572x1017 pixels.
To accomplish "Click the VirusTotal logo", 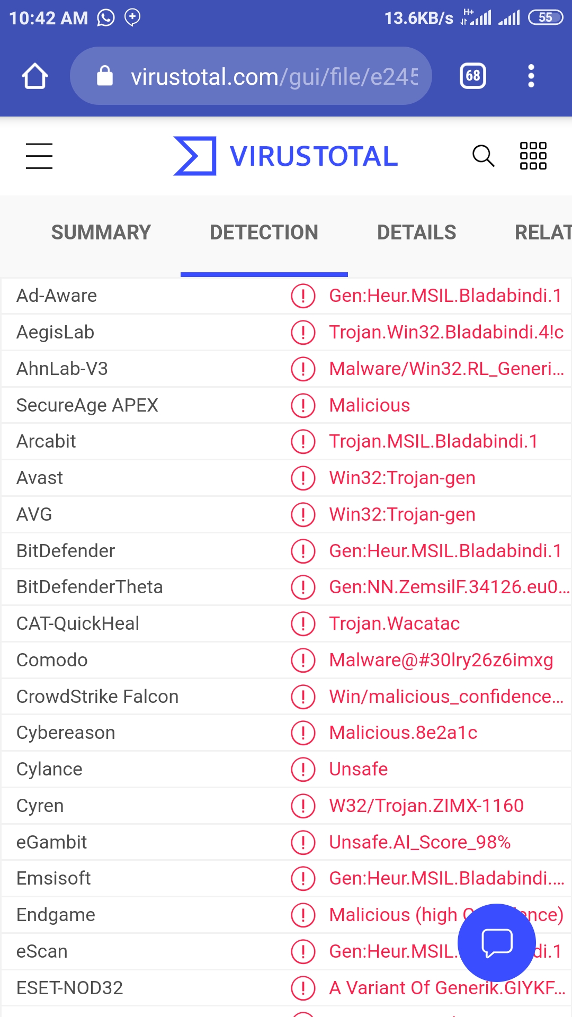I will click(286, 156).
